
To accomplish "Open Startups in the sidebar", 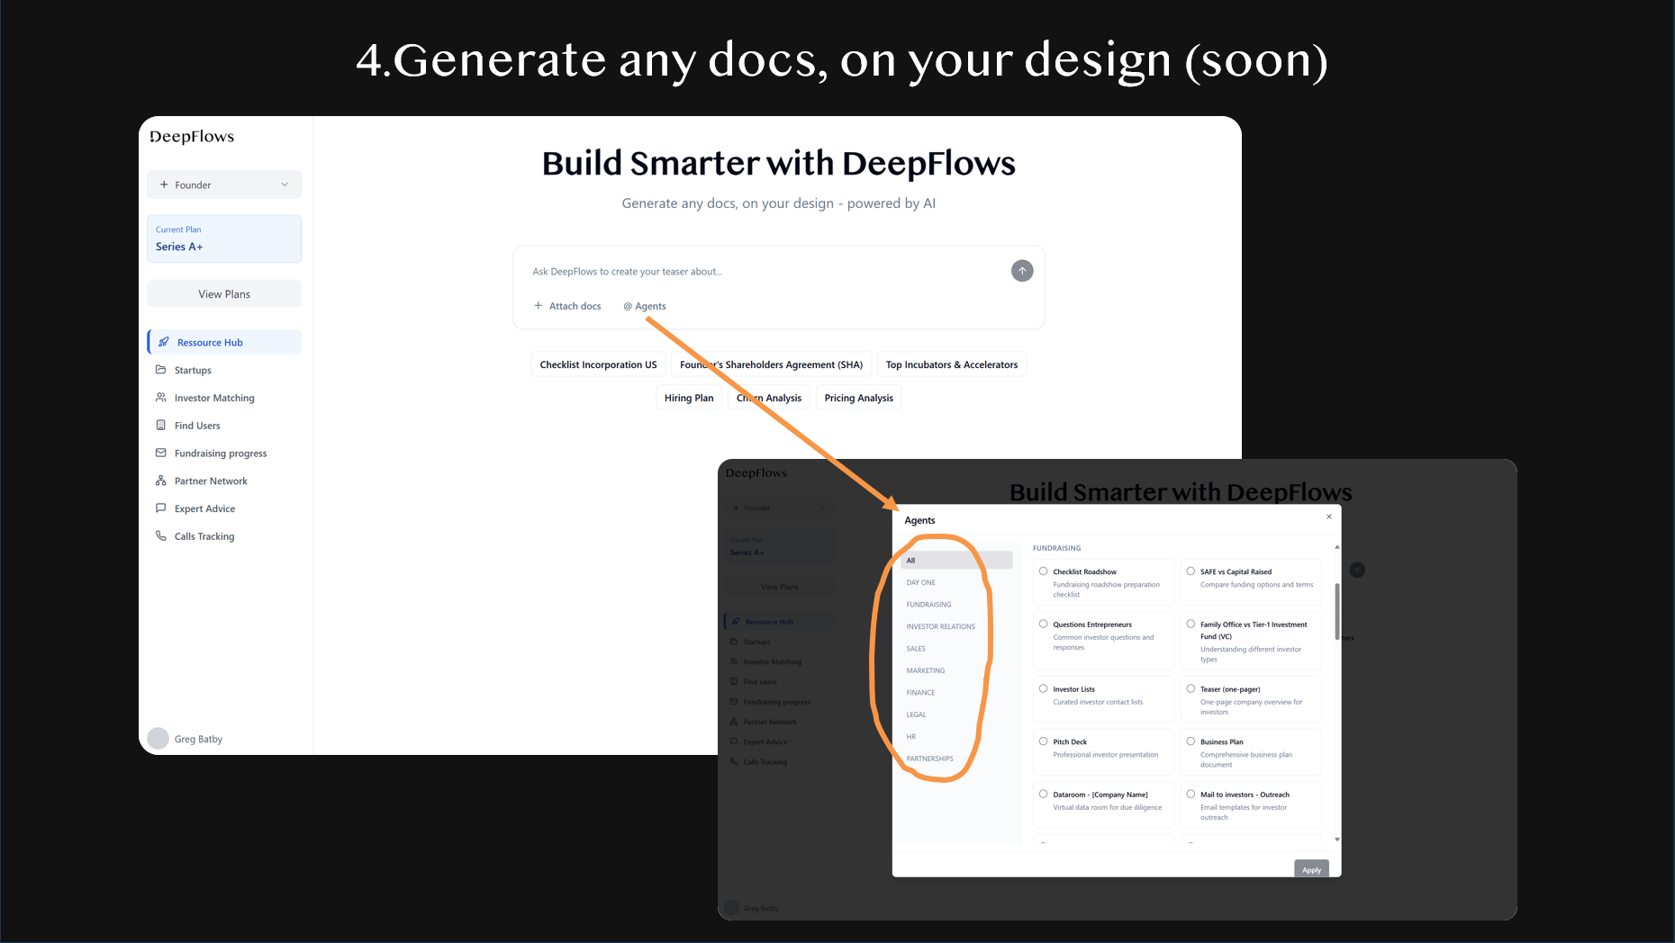I will 224,370.
